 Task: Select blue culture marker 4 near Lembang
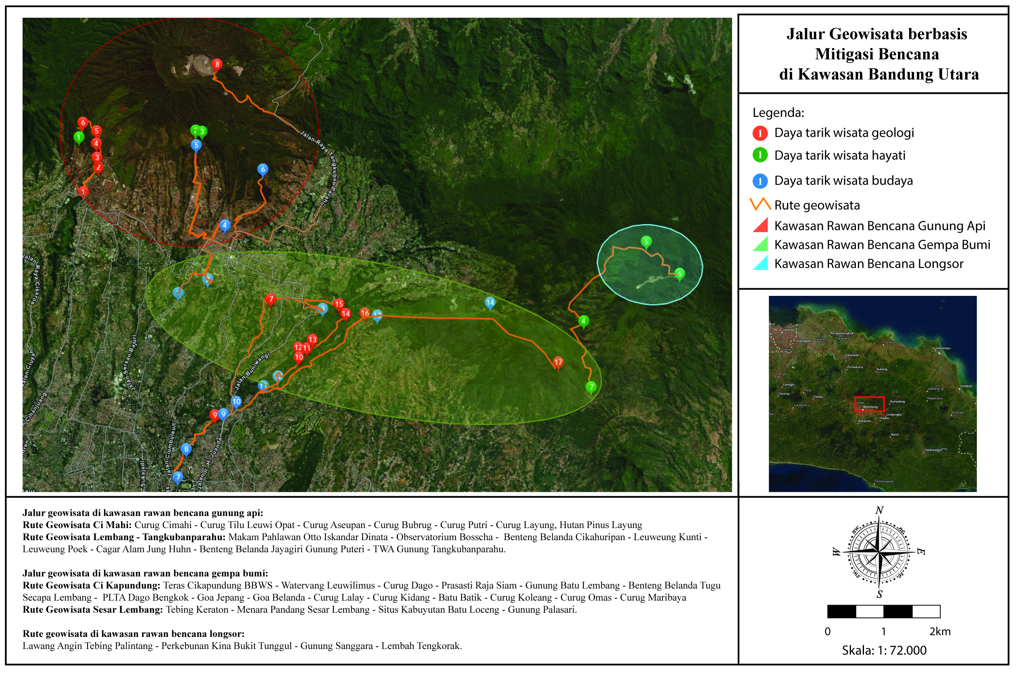(225, 226)
